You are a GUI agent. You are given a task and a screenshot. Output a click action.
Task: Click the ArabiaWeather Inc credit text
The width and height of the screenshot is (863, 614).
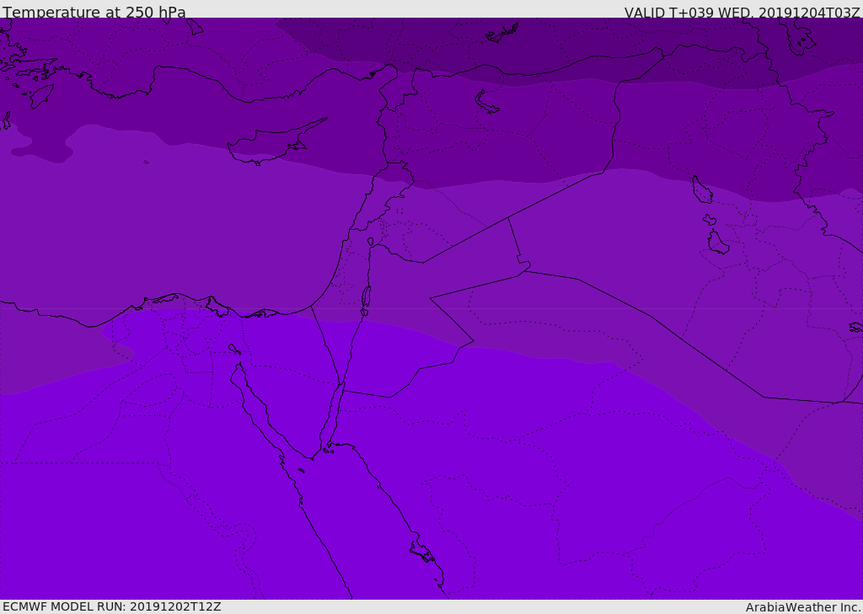coord(803,607)
